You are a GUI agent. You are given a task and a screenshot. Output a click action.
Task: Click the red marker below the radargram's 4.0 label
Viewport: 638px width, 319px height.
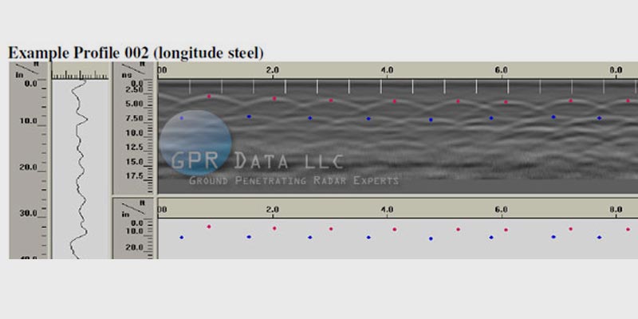tap(395, 101)
